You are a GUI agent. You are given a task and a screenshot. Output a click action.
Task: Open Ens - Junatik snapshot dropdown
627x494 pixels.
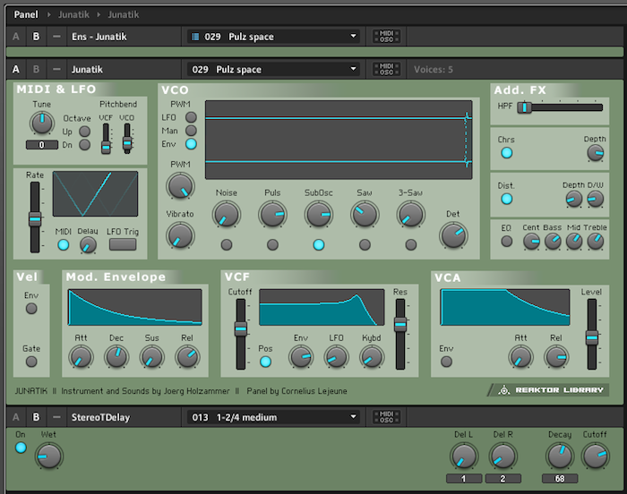[x=273, y=37]
